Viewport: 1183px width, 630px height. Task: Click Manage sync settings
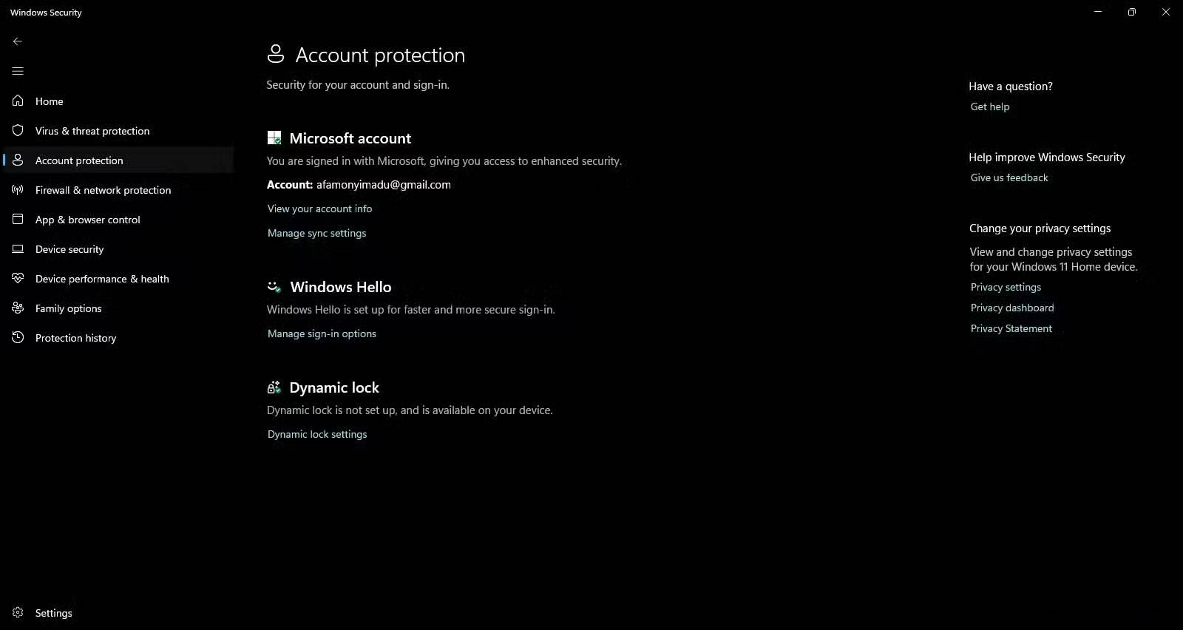(x=316, y=233)
